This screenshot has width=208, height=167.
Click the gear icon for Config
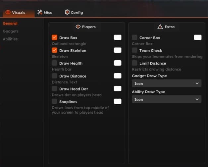[67, 12]
